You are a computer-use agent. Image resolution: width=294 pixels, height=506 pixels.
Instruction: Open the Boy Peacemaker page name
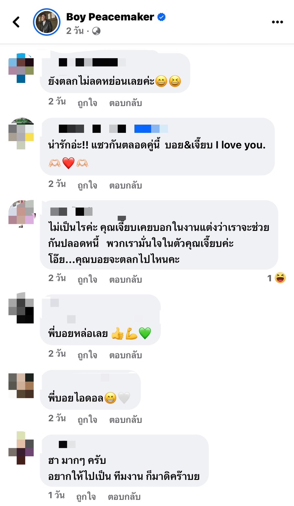click(110, 17)
